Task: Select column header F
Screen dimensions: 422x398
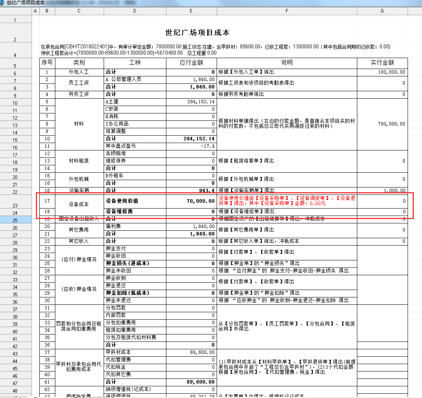Action: [287, 11]
